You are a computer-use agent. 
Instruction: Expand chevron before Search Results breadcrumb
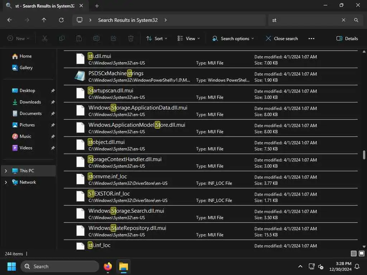click(90, 20)
